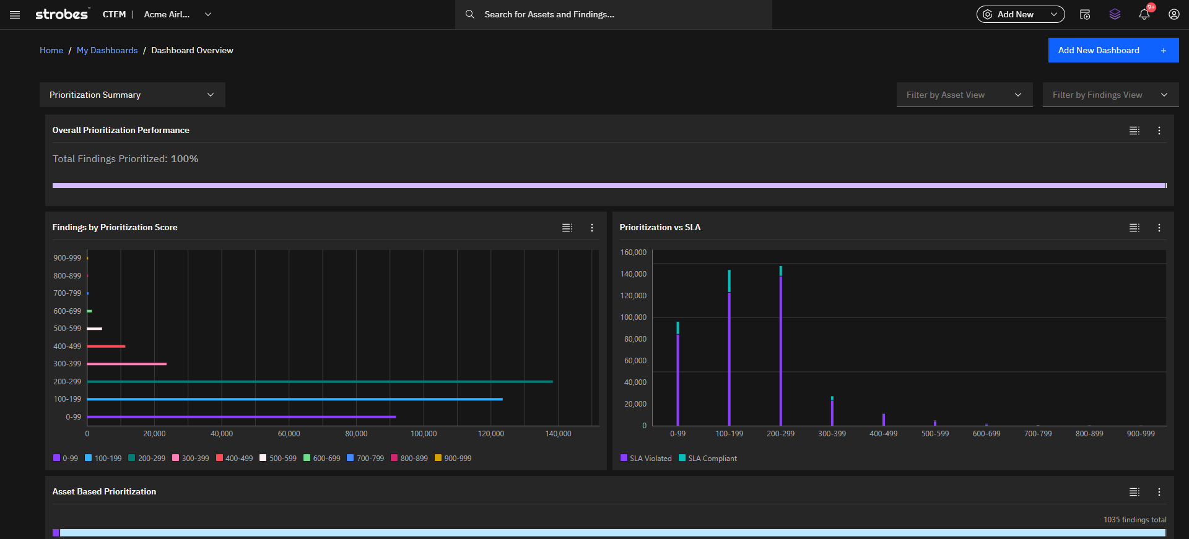
Task: Open Overall Prioritization Performance more options menu
Action: 1159,131
